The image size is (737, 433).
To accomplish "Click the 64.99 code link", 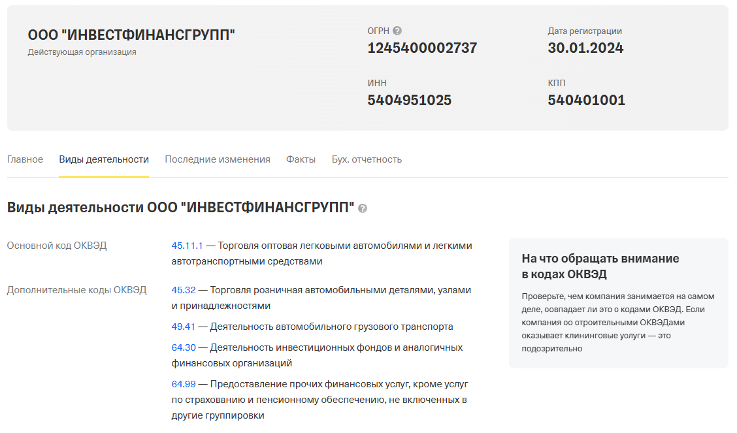I will [x=184, y=384].
